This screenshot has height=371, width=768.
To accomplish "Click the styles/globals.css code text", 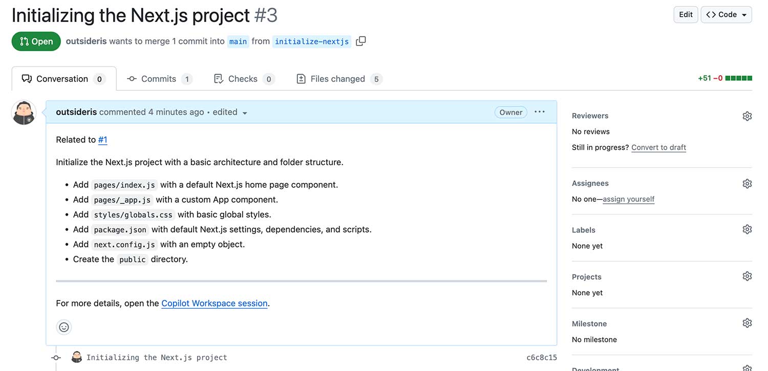I will click(x=133, y=215).
